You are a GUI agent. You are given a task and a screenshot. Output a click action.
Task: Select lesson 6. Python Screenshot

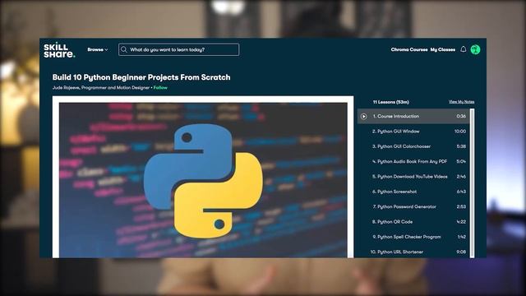(413, 192)
